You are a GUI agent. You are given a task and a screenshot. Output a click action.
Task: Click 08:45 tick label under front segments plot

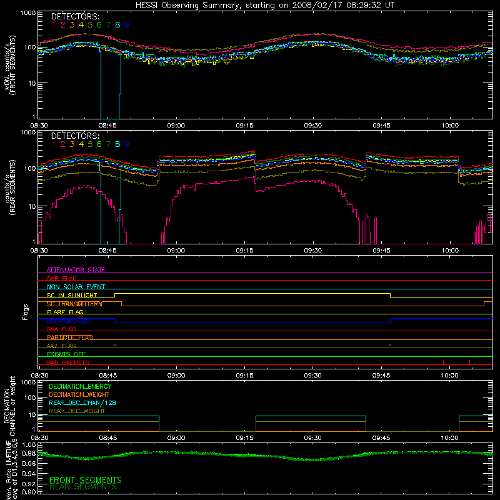[107, 126]
